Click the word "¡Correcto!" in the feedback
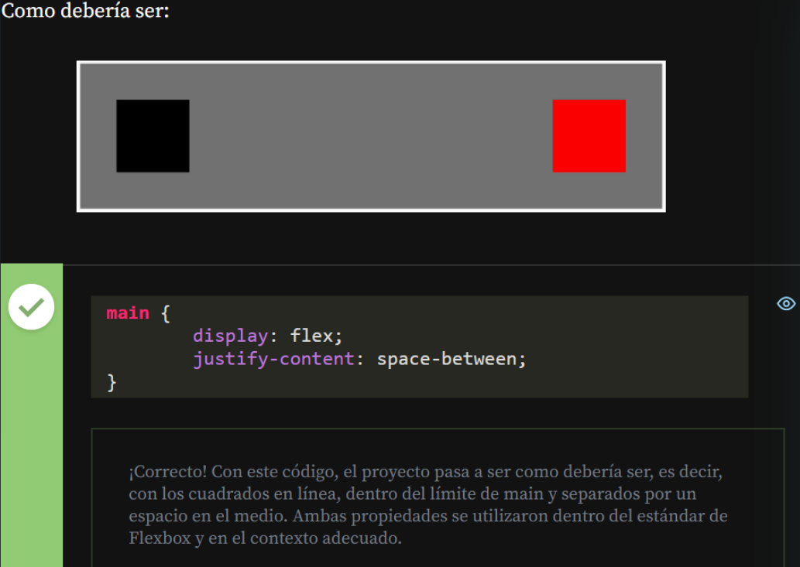 [x=167, y=471]
